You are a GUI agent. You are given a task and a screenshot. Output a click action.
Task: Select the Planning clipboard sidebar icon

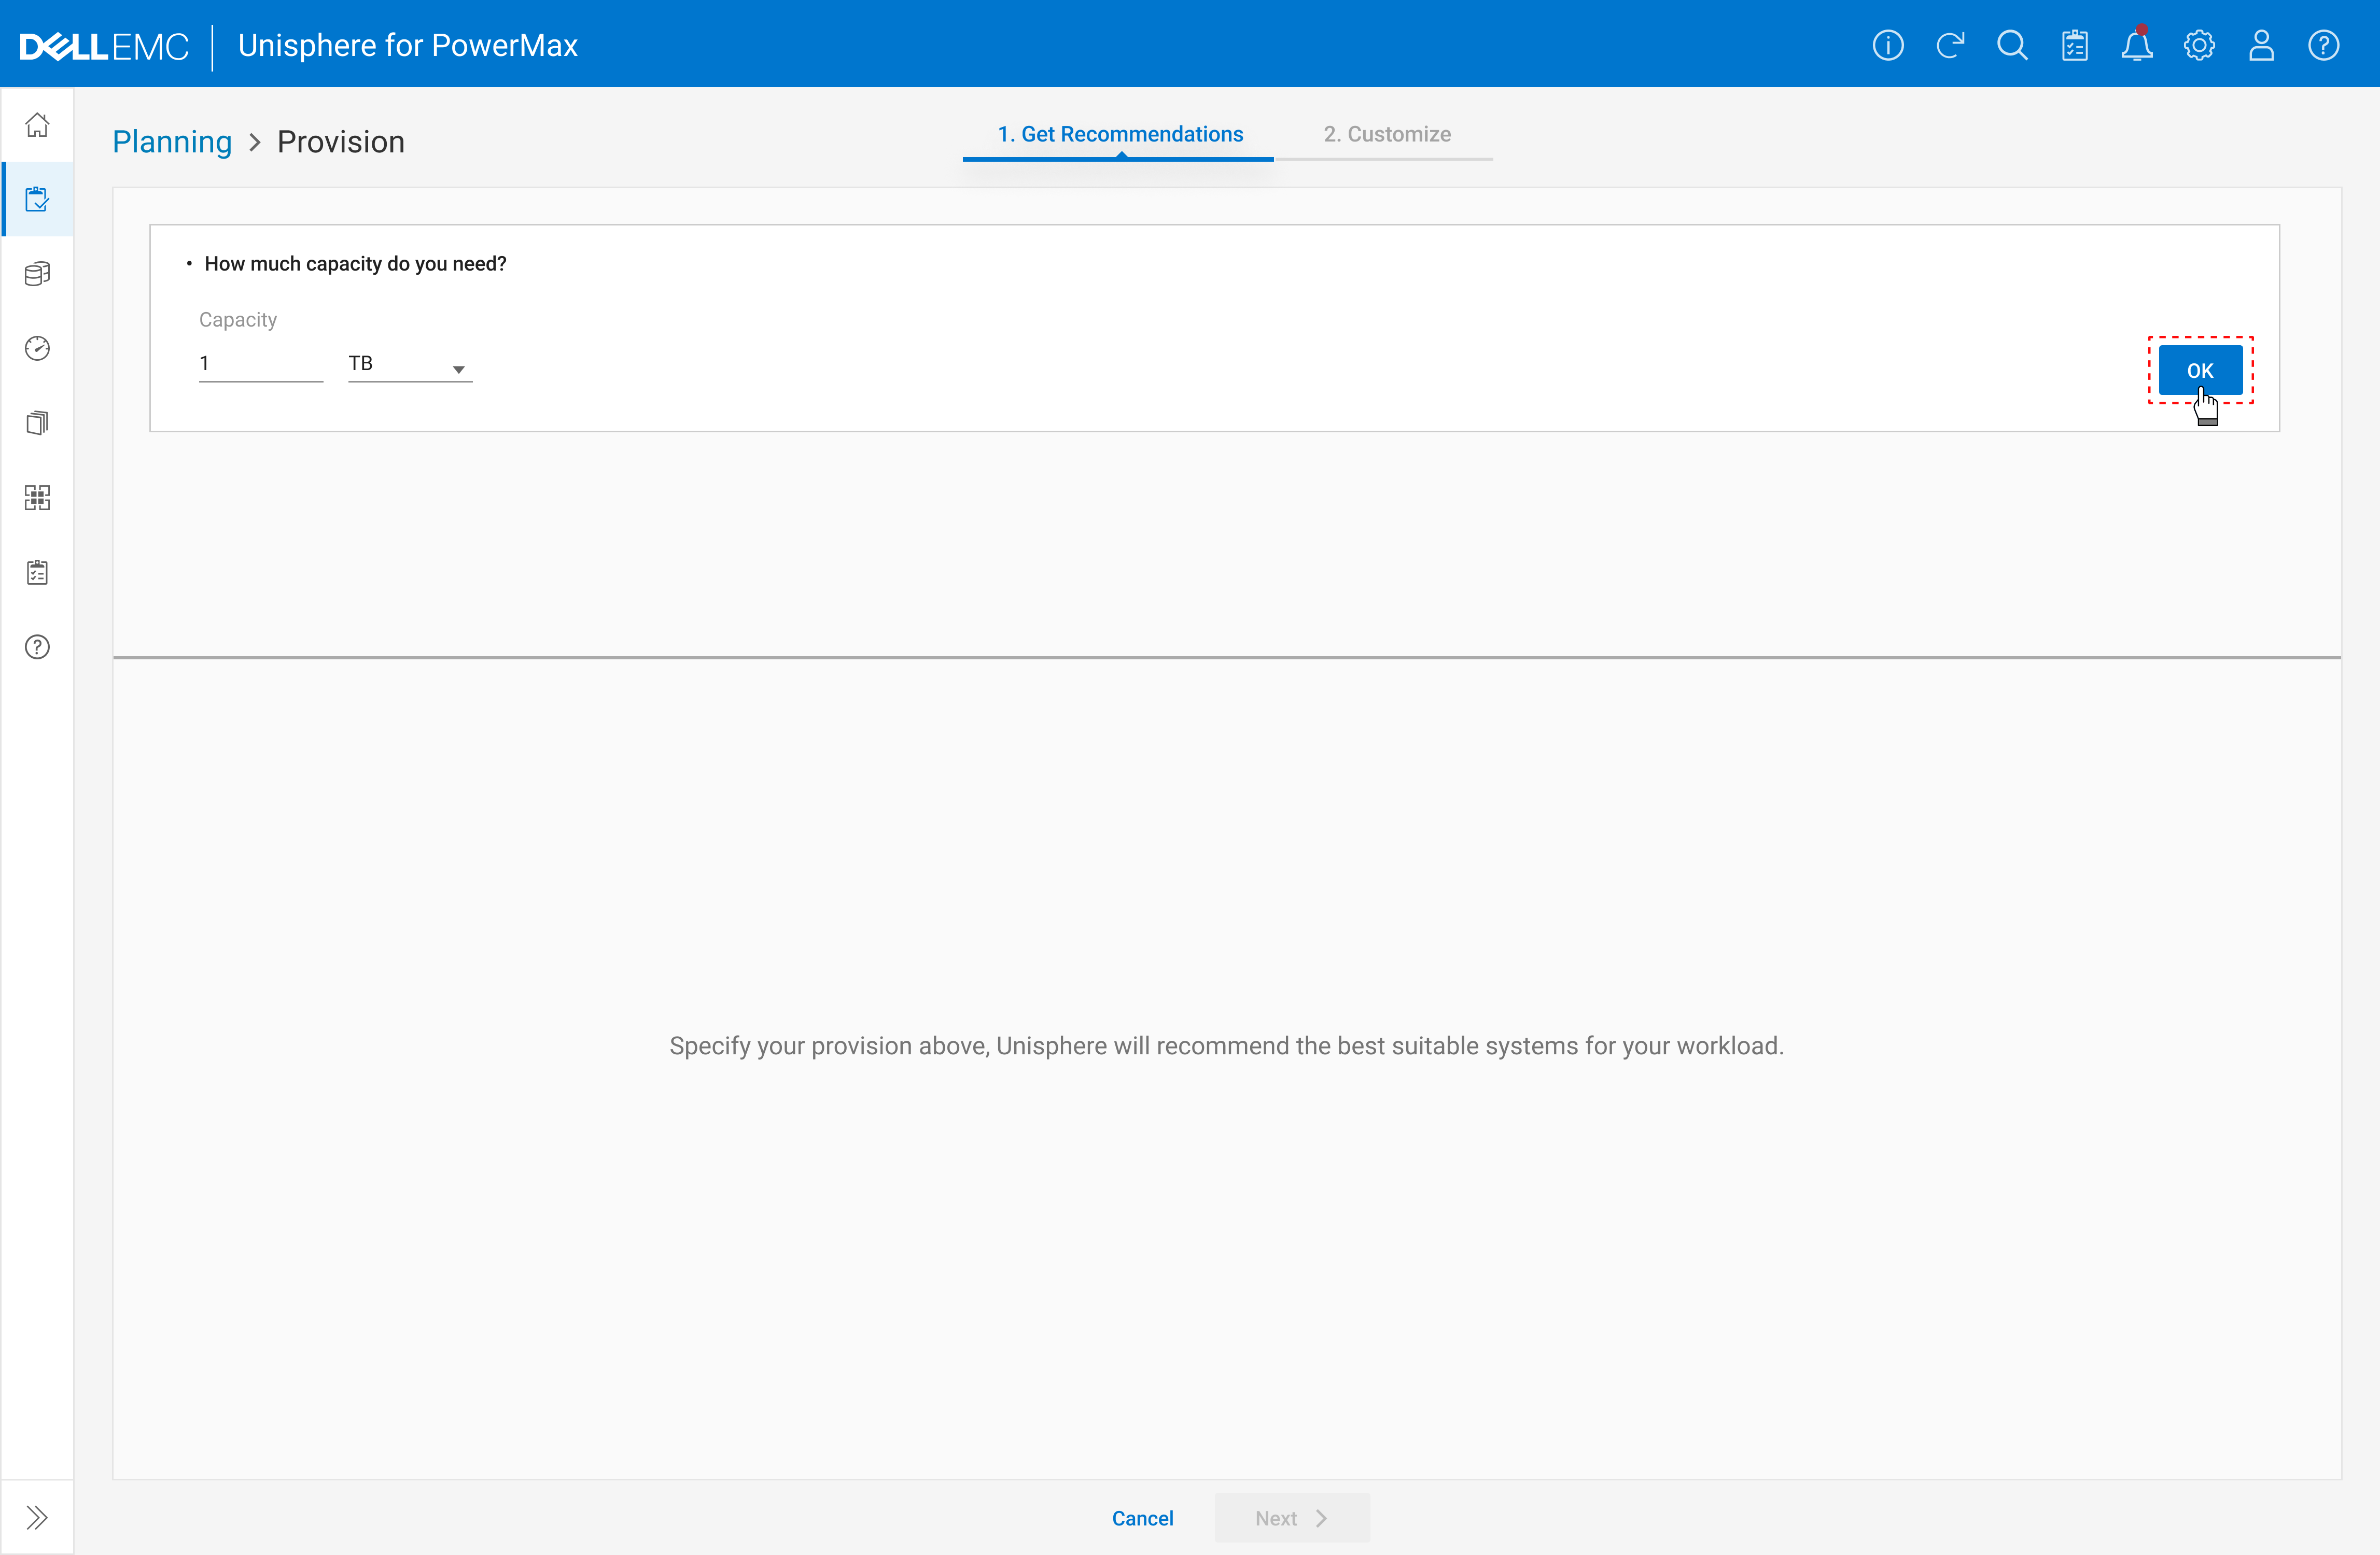37,199
